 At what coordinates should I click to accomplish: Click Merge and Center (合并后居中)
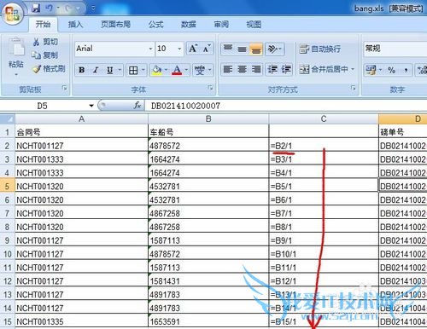(324, 69)
